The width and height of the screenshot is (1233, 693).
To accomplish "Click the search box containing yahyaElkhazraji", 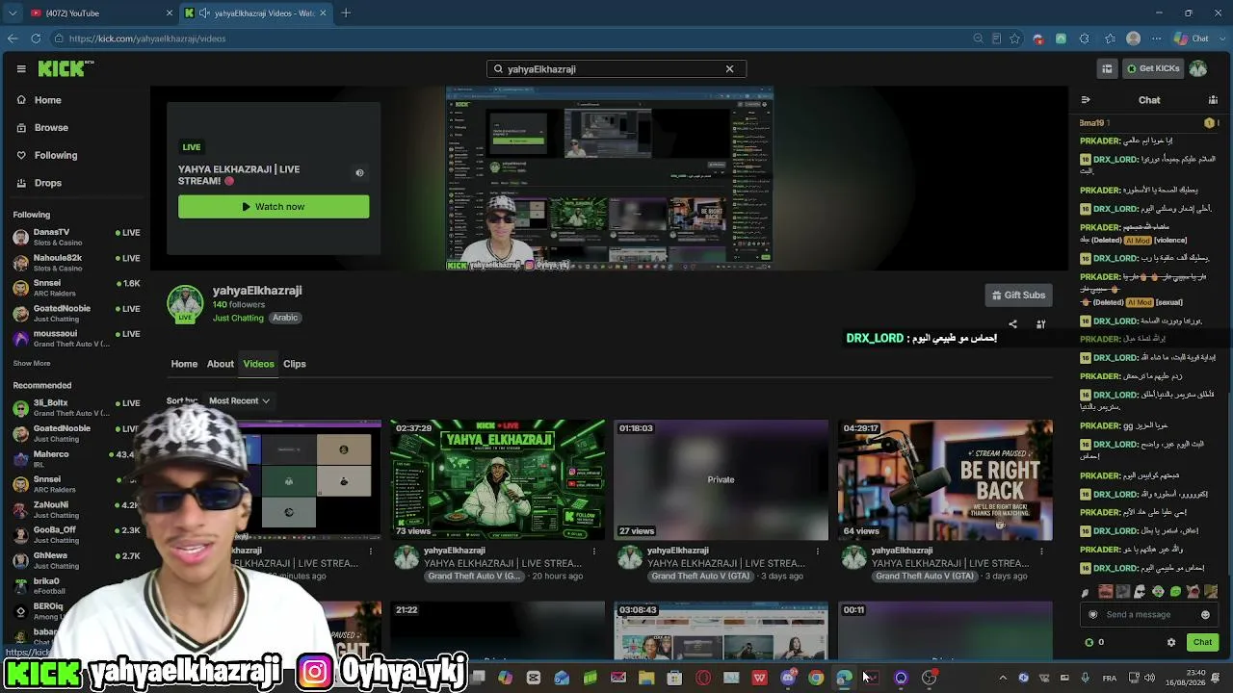I will point(616,69).
